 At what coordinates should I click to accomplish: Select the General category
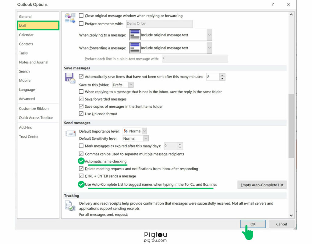point(38,16)
